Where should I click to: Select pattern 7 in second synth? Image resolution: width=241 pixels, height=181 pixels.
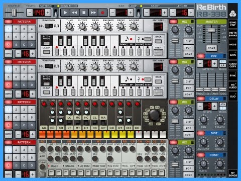[x=24, y=77]
